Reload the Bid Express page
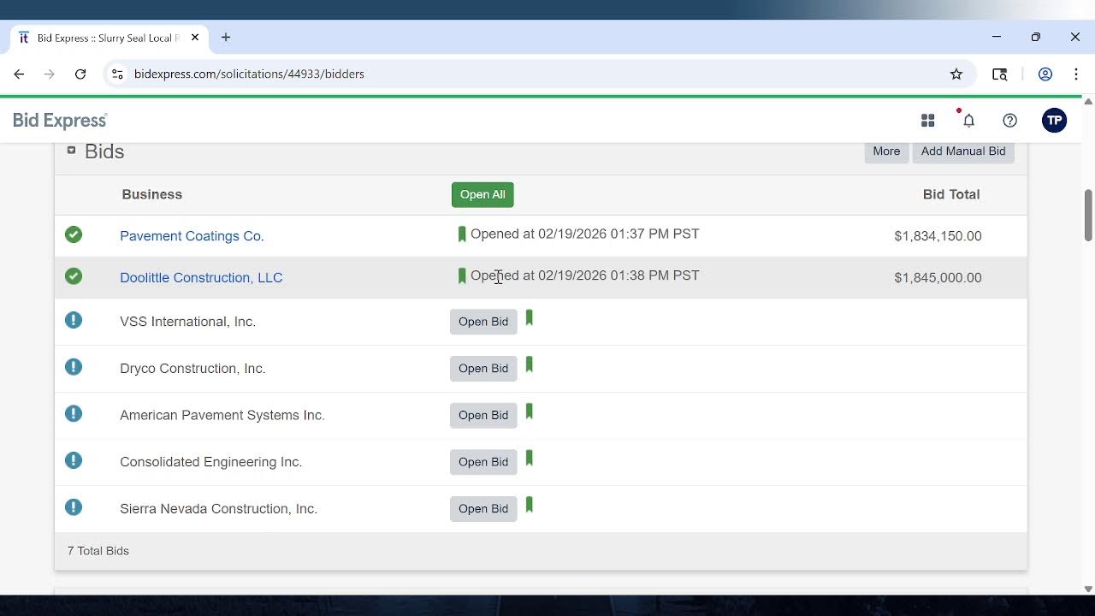Viewport: 1095px width, 616px height. coord(80,74)
